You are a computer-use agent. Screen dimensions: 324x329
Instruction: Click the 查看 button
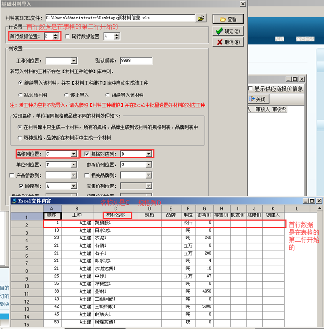coord(228,19)
